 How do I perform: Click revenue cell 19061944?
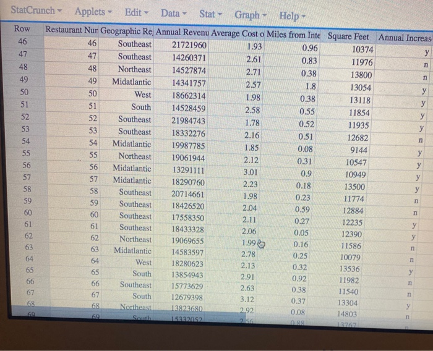coord(188,158)
